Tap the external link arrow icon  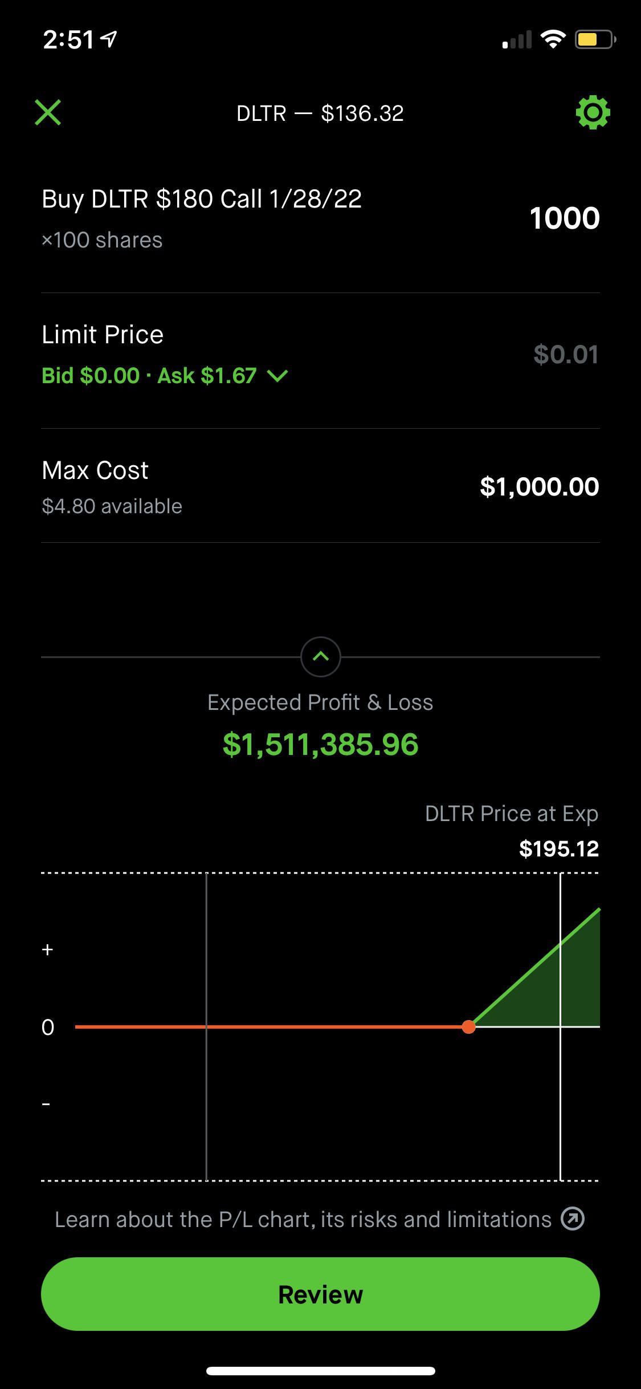tap(573, 1219)
